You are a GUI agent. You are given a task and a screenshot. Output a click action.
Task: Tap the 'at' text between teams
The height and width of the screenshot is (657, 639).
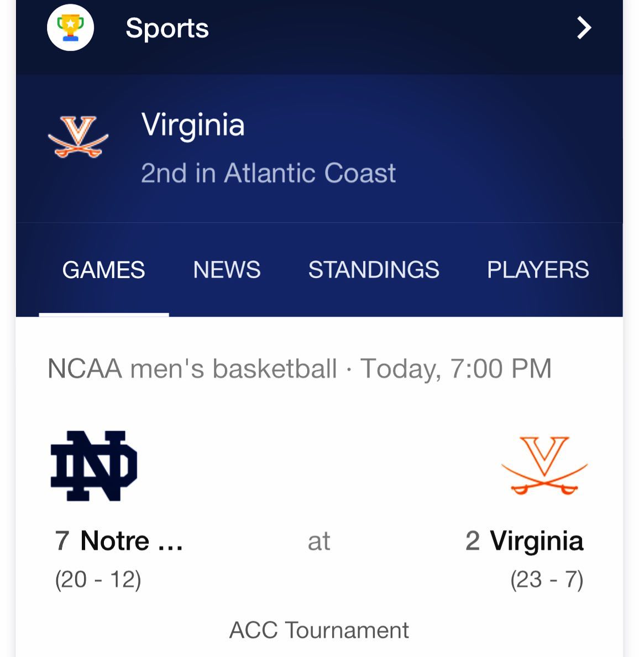319,541
